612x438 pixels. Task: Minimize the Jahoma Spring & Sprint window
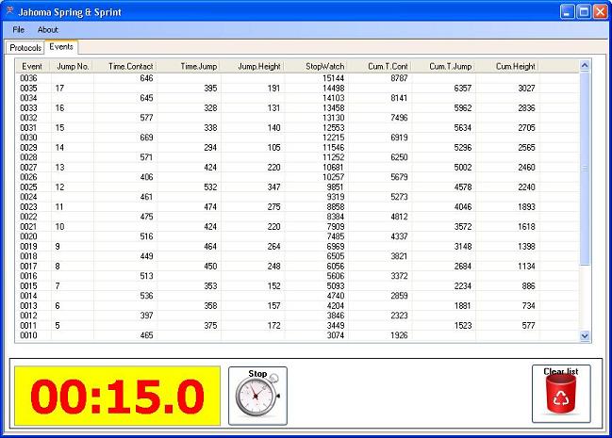tap(567, 12)
